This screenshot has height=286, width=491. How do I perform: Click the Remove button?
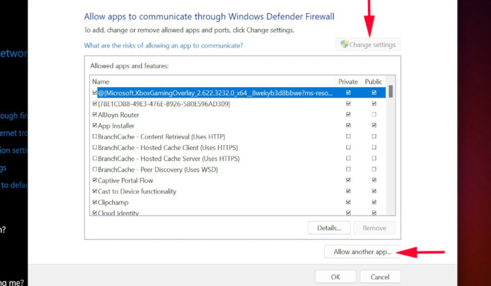coord(374,228)
